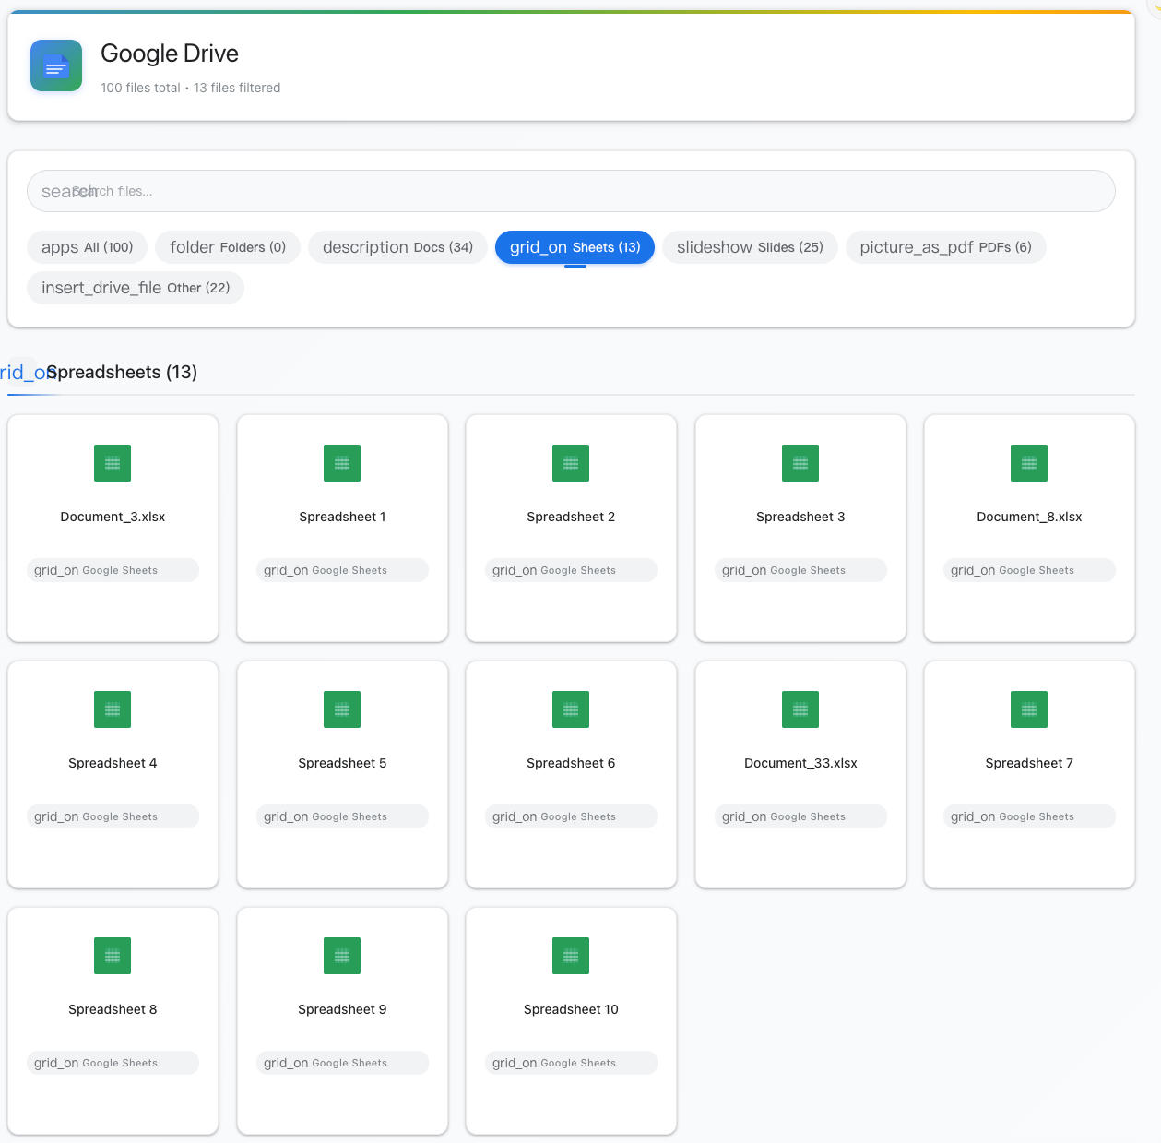Select the active Sheets (13) filter
1161x1143 pixels.
click(575, 247)
